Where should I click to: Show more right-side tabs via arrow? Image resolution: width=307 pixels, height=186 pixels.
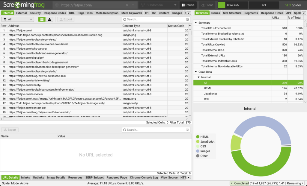[x=304, y=13]
